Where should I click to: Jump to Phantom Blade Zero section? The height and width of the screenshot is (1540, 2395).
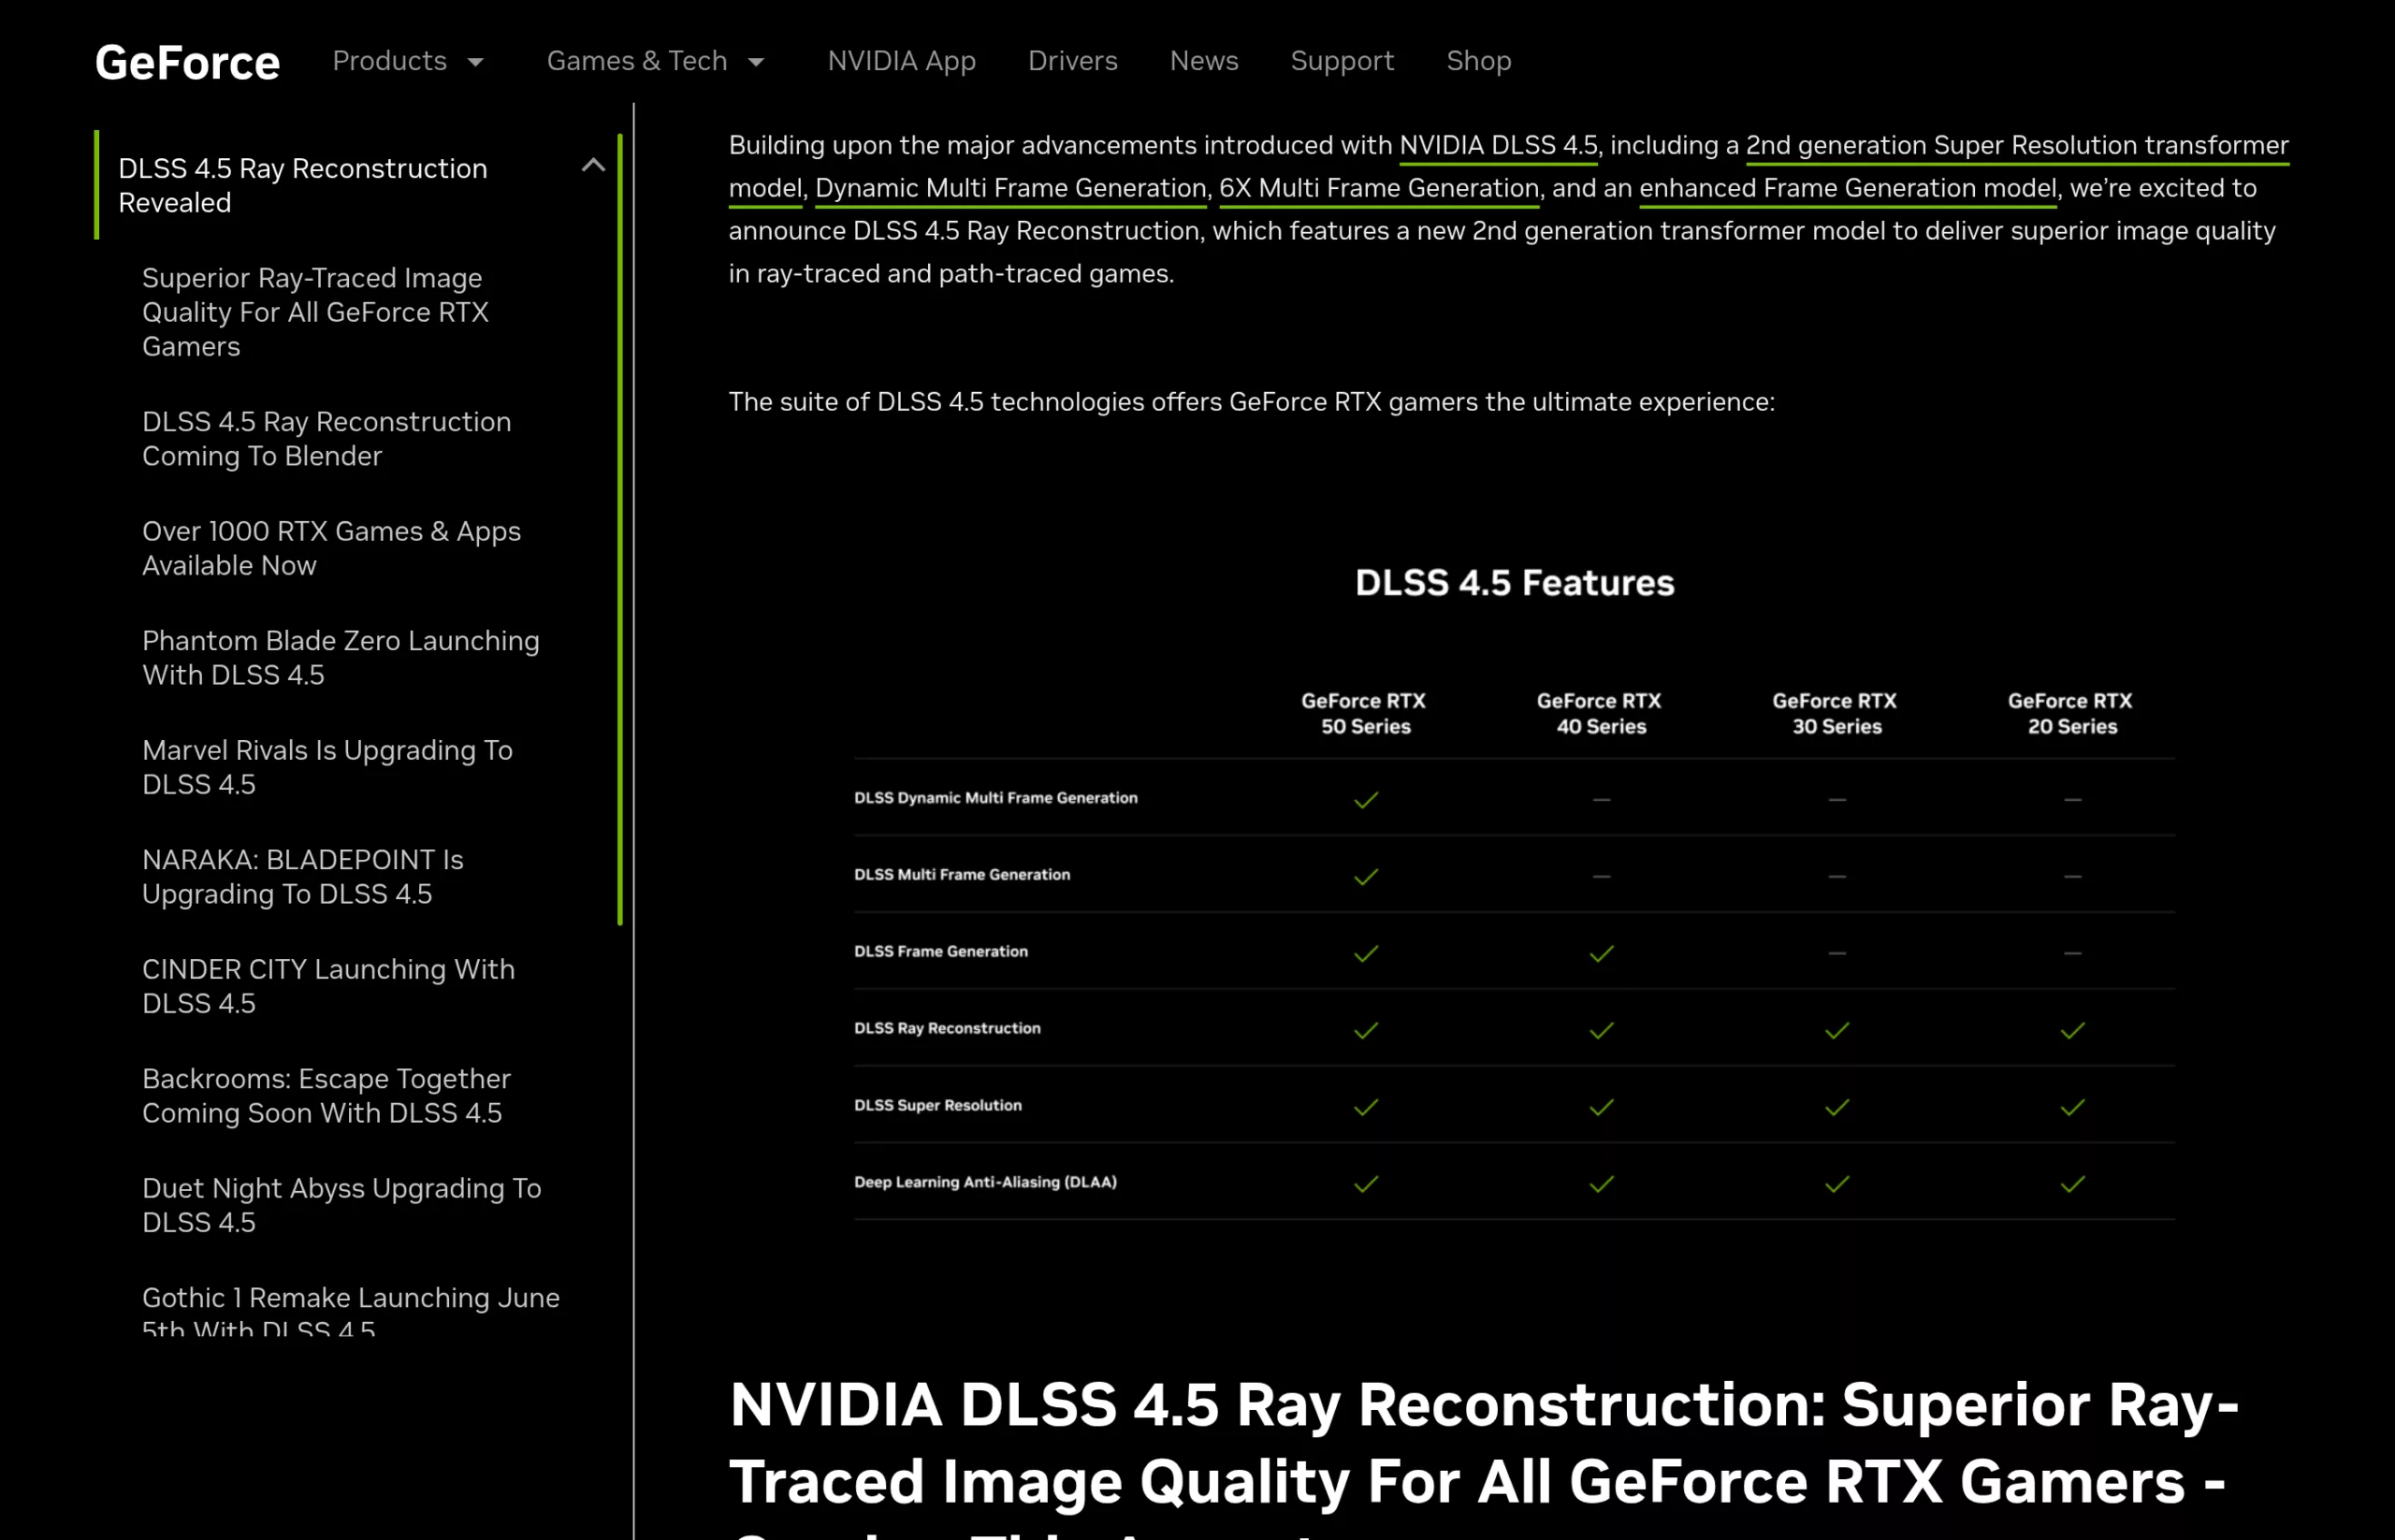tap(340, 658)
